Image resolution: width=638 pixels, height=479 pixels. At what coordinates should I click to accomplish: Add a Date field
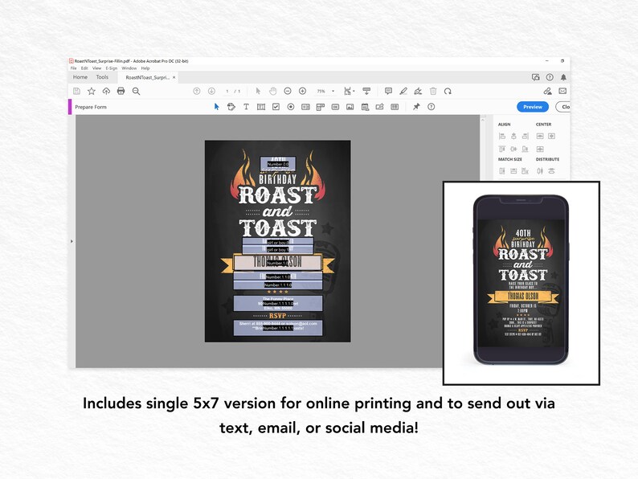click(x=365, y=107)
